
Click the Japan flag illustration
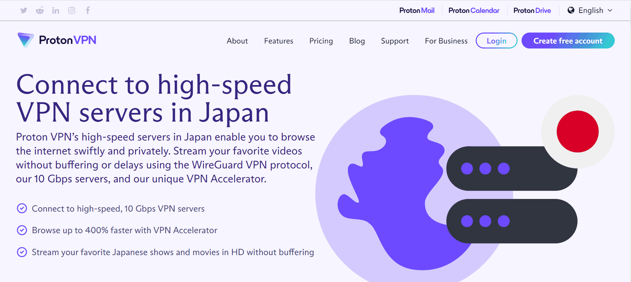(x=578, y=132)
